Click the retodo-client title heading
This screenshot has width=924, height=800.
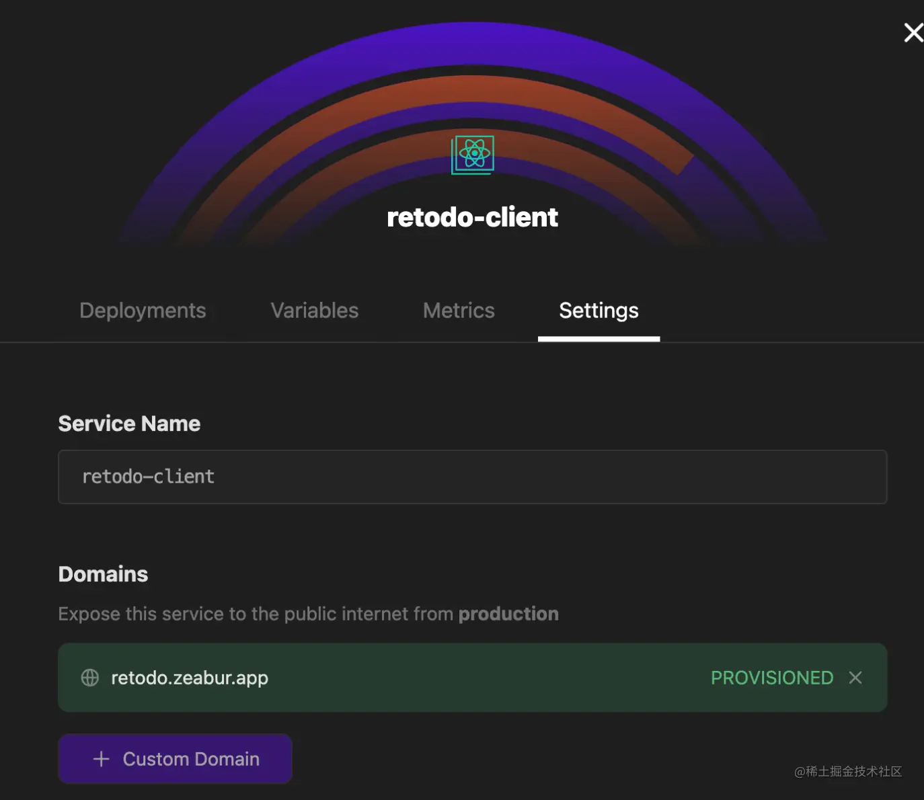tap(473, 217)
